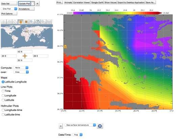The height and width of the screenshot is (139, 177).
Task: Click the globe full-extent map tool
Action: point(37,22)
